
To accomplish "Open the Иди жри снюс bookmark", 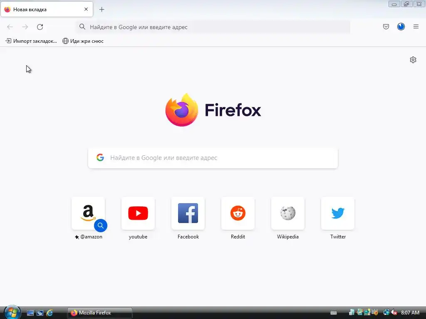I will click(83, 41).
